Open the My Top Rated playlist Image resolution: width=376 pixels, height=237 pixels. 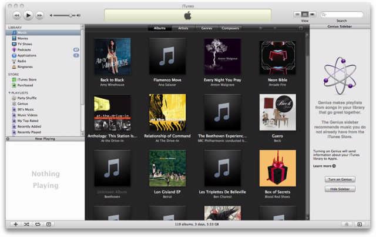[43, 121]
